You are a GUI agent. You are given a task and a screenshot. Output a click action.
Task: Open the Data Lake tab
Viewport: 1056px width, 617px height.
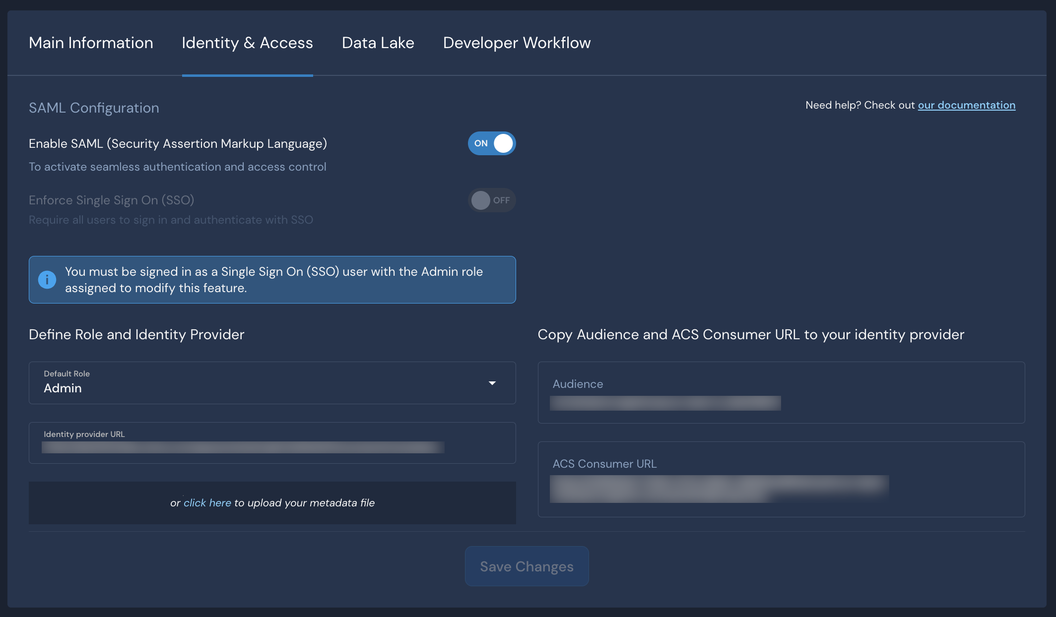tap(378, 43)
